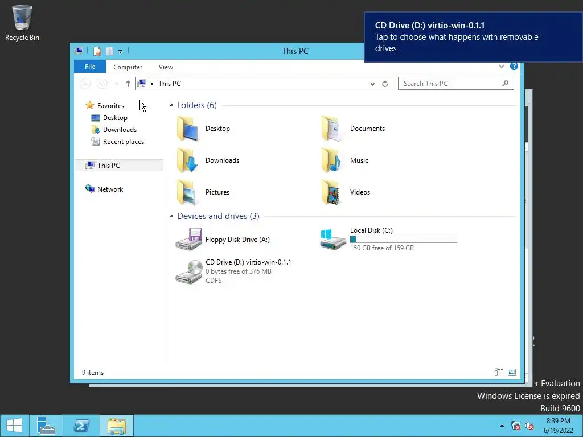Collapse the Devices and drives (3) group
This screenshot has height=437, width=583.
tap(171, 216)
